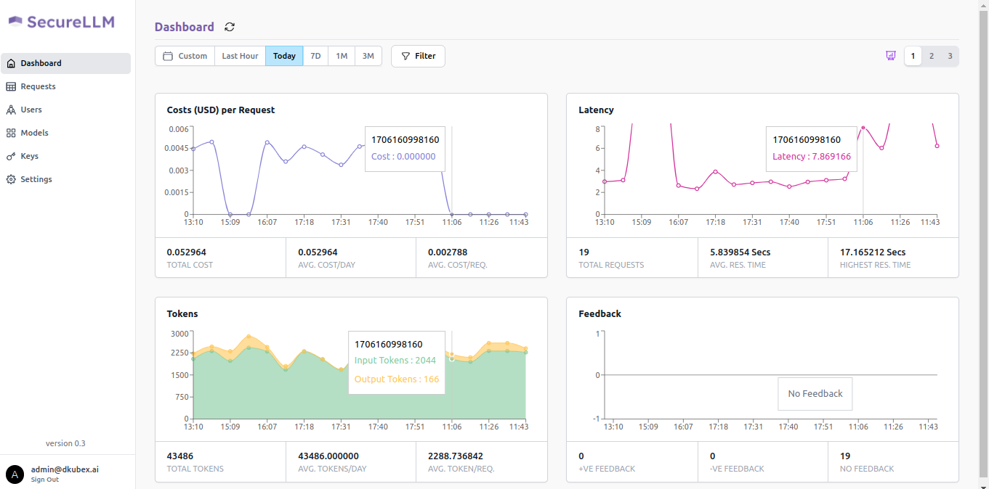Viewport: 989px width, 489px height.
Task: Select Dashboard in the sidebar
Action: [x=41, y=63]
